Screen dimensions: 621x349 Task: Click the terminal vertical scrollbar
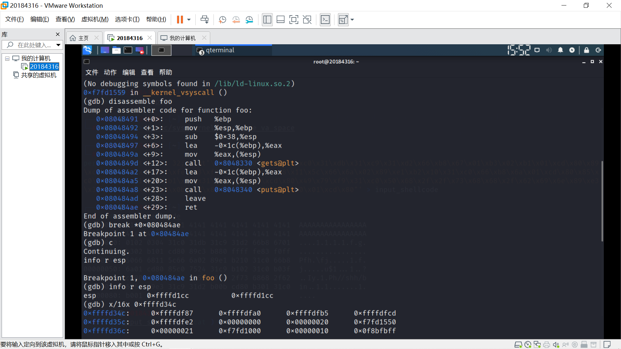coord(602,200)
